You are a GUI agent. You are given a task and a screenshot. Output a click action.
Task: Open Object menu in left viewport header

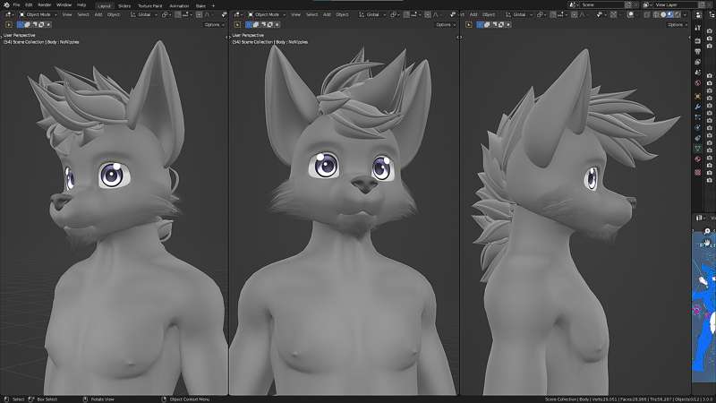click(114, 14)
